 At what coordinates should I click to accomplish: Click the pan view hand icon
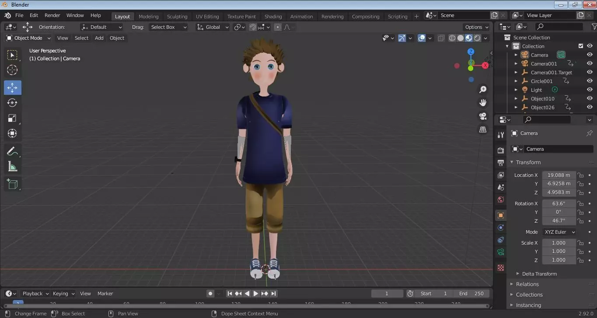[483, 103]
